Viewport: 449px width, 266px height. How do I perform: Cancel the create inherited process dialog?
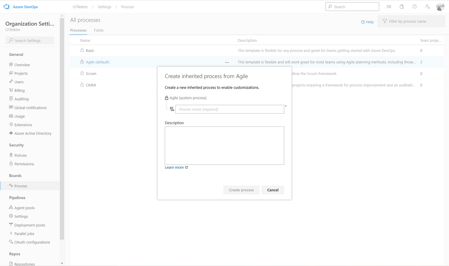(273, 190)
